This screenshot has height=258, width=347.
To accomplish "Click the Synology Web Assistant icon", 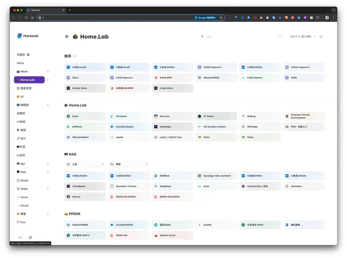I will coord(200,176).
